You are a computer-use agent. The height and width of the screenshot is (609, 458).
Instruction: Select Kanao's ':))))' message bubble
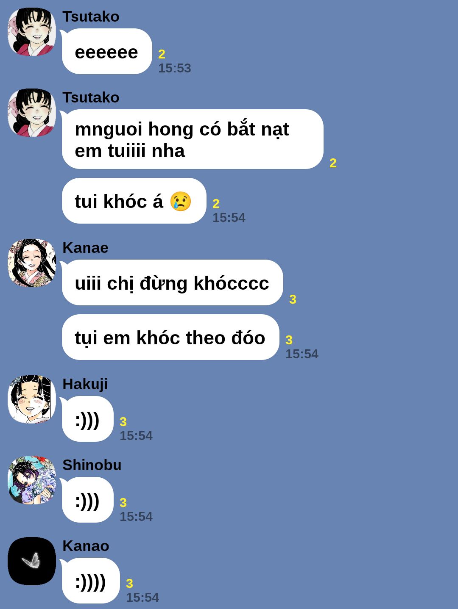91,581
